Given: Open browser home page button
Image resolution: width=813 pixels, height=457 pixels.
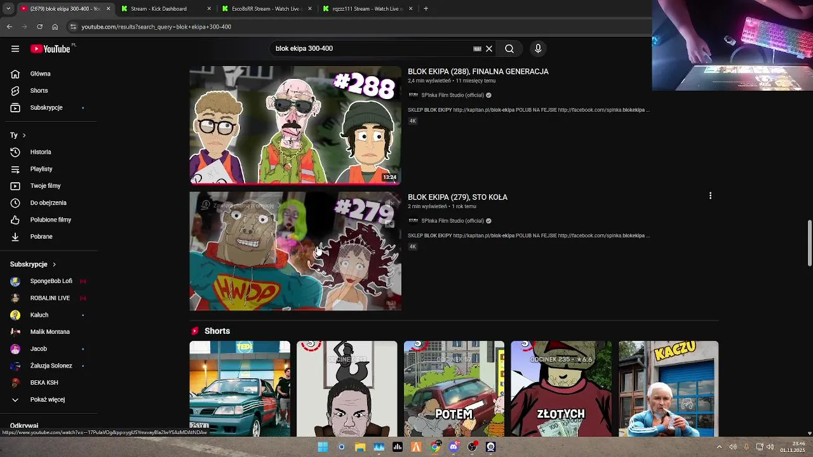Looking at the screenshot, I should click(x=55, y=27).
